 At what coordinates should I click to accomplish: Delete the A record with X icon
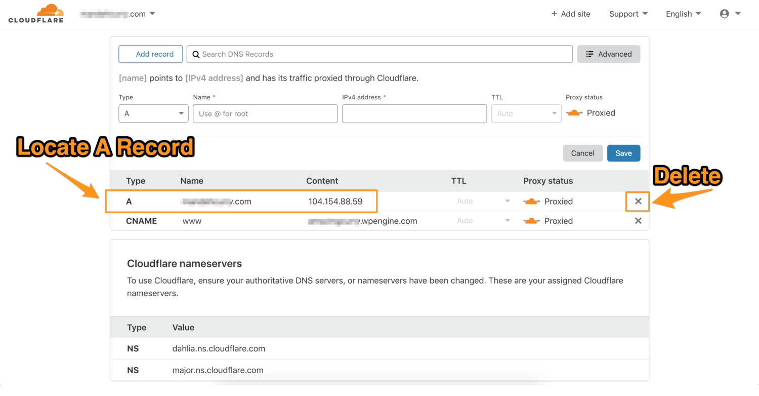638,202
